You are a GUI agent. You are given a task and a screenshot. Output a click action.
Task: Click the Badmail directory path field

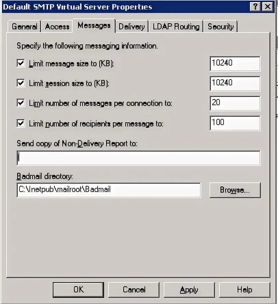coord(109,190)
